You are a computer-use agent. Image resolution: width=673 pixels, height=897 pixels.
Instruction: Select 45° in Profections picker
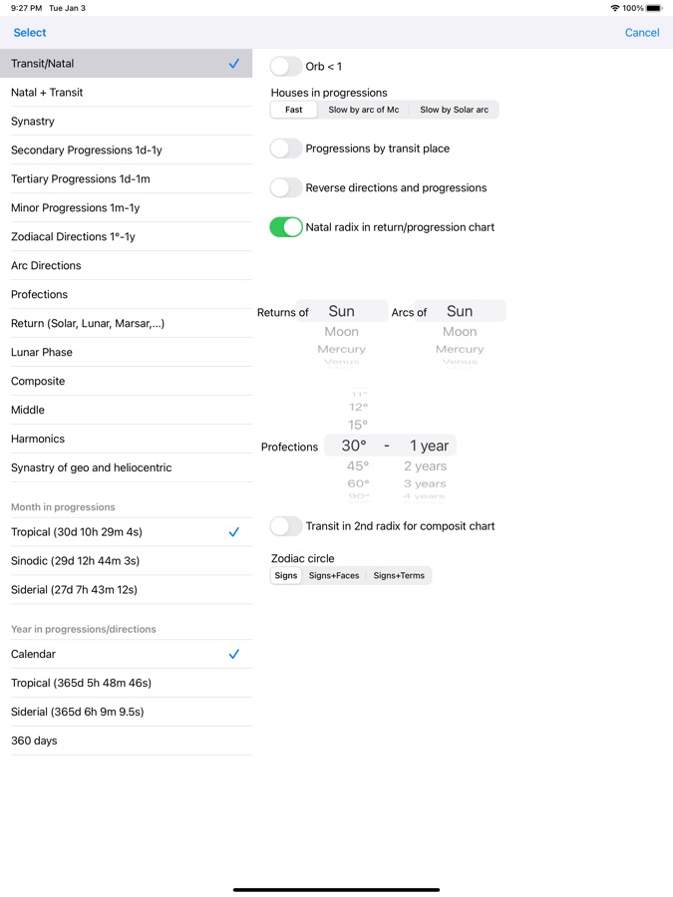pos(357,466)
